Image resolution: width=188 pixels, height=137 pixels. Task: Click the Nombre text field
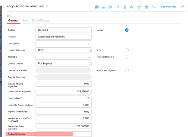(63, 37)
